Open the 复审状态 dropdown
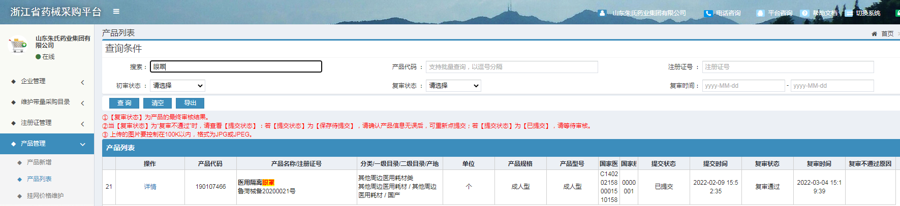 click(x=453, y=86)
